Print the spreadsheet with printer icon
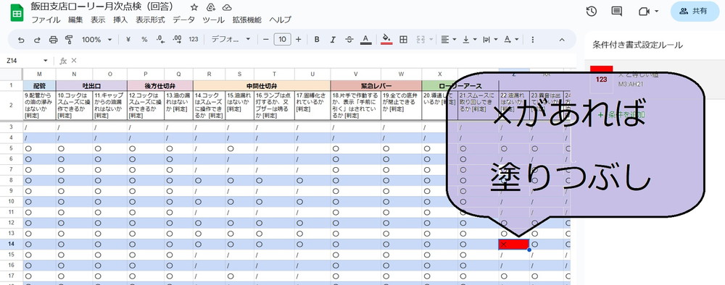Screen dimensions: 725x285 53,40
